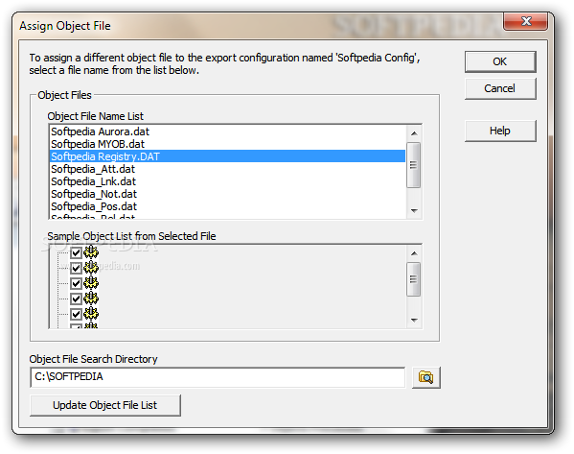Browse for object file search directory
The width and height of the screenshot is (574, 454).
click(426, 377)
